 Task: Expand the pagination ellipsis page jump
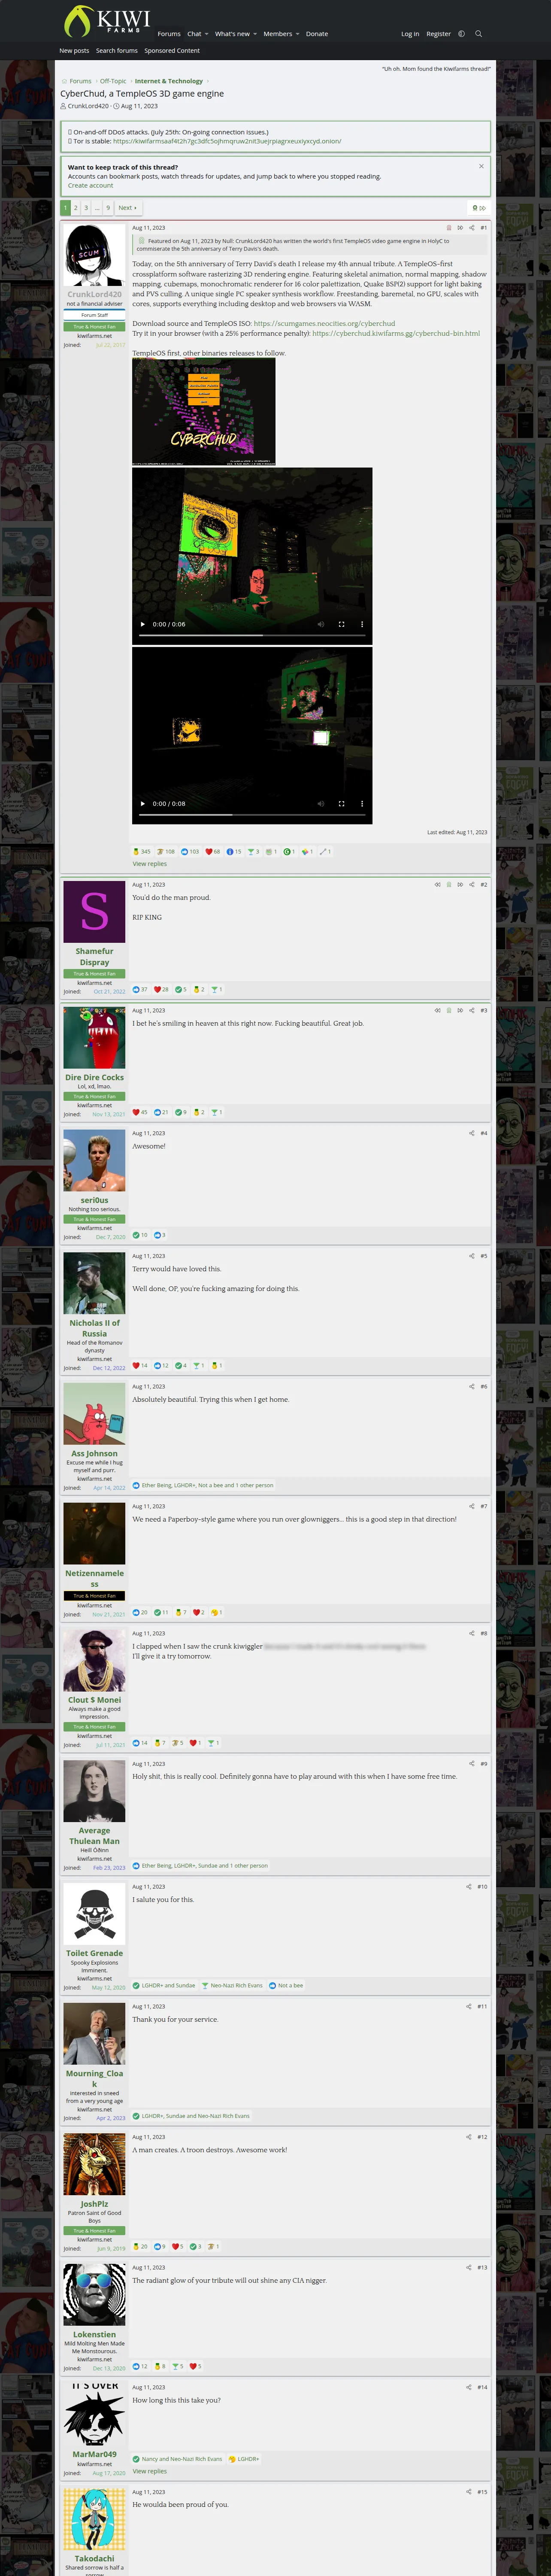pos(97,208)
